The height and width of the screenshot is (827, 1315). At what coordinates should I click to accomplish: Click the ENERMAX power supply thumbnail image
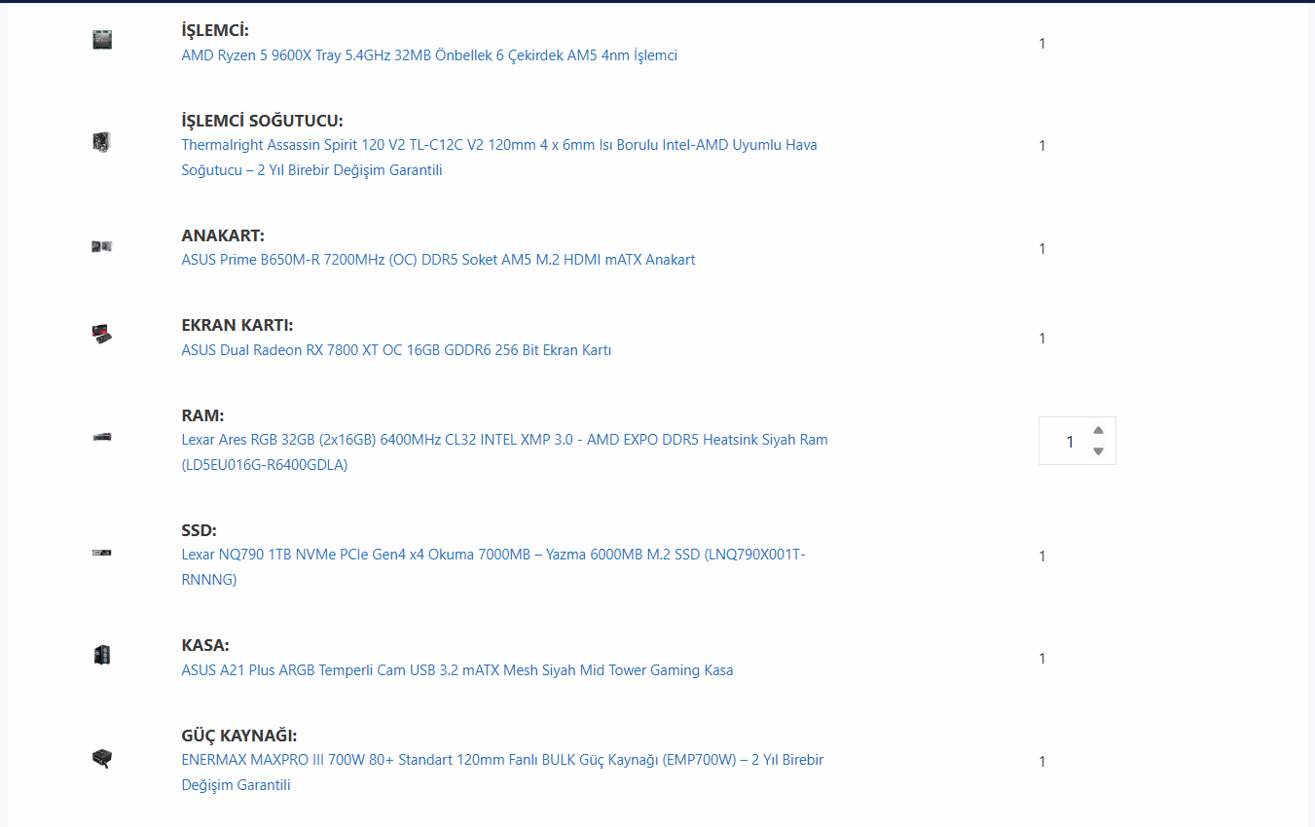pos(102,758)
